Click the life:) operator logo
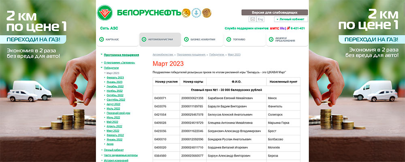Screen dimensions: 405x162 click(283, 28)
